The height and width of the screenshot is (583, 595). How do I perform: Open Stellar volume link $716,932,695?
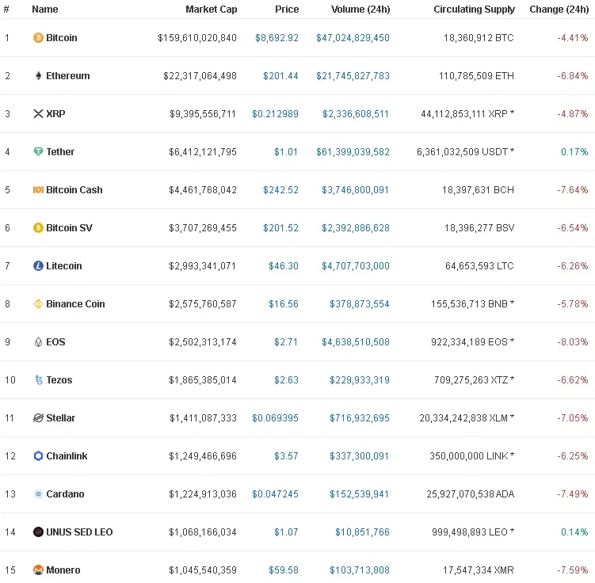coord(360,418)
